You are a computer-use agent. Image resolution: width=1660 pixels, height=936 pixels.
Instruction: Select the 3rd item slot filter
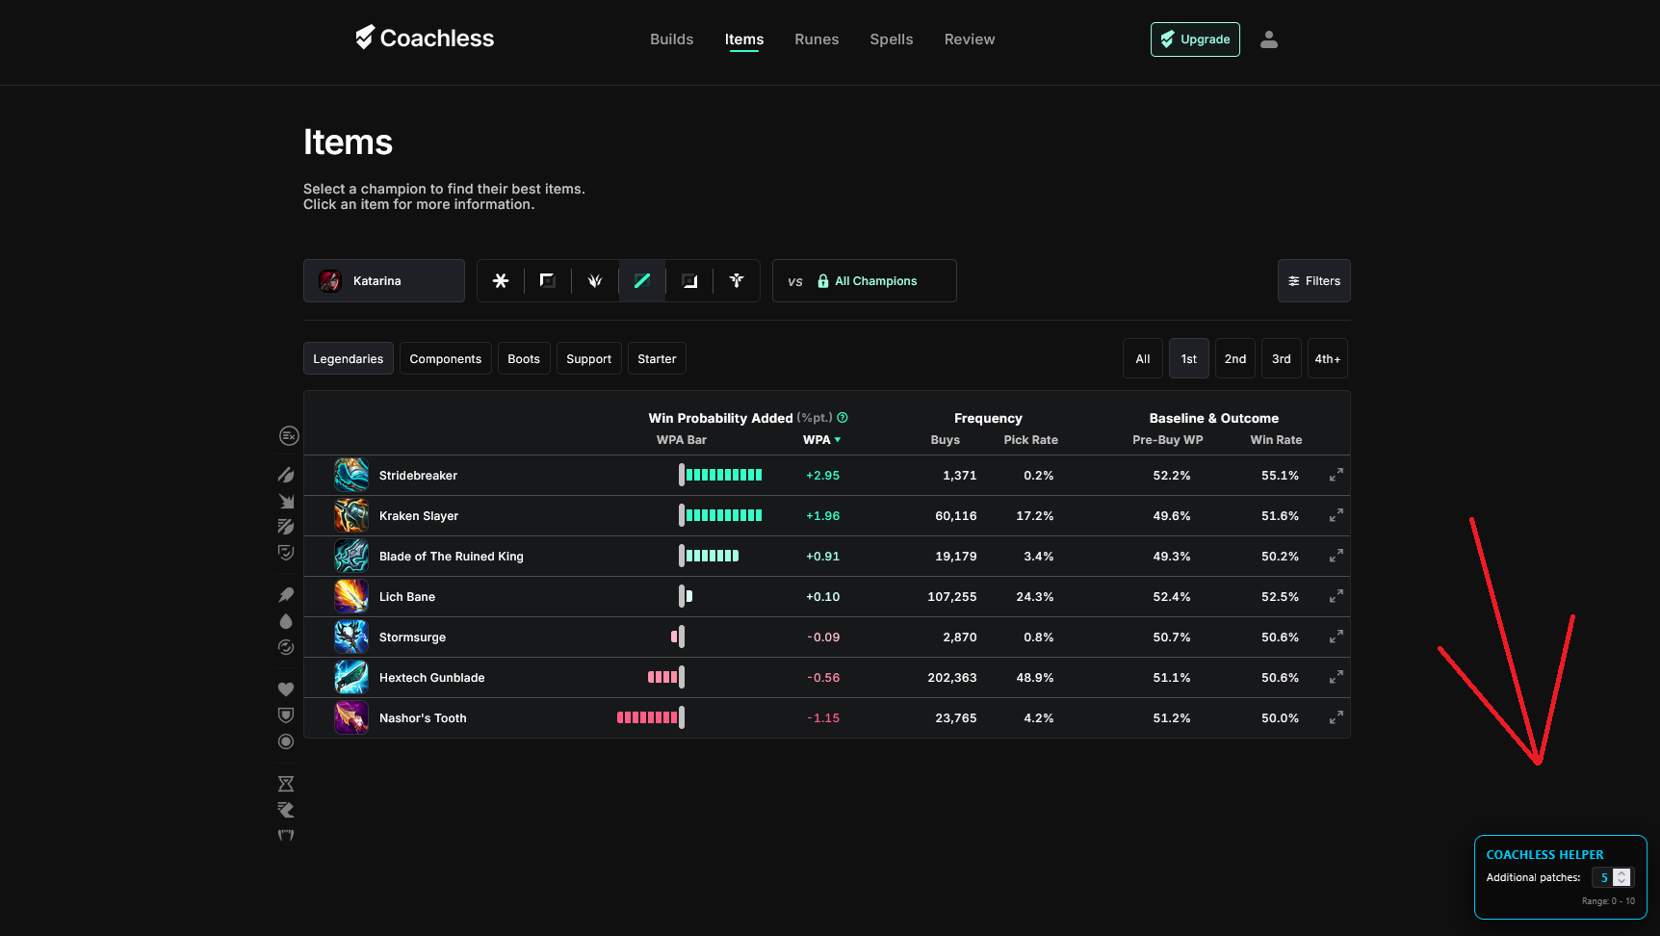tap(1282, 359)
